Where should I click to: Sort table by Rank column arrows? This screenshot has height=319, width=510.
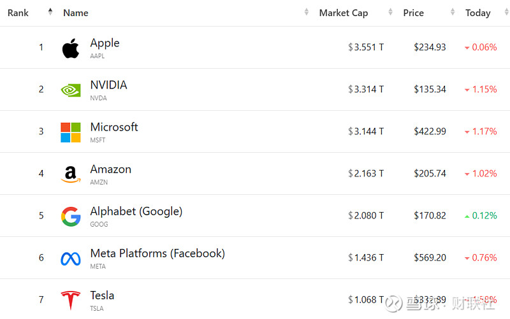coord(50,13)
